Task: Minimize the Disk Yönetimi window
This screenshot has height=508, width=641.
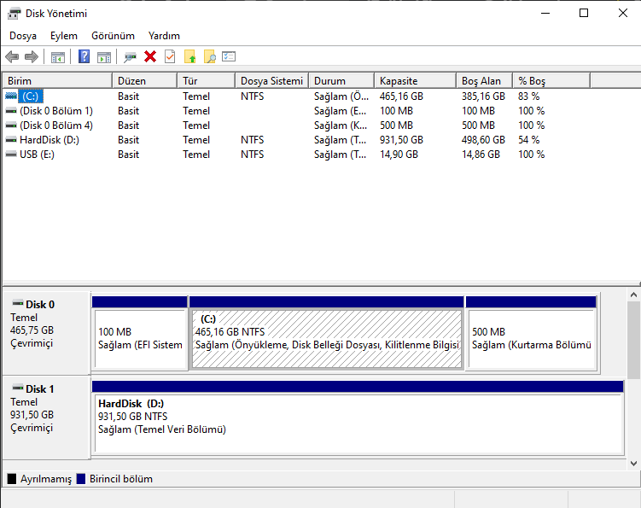Action: click(x=545, y=13)
